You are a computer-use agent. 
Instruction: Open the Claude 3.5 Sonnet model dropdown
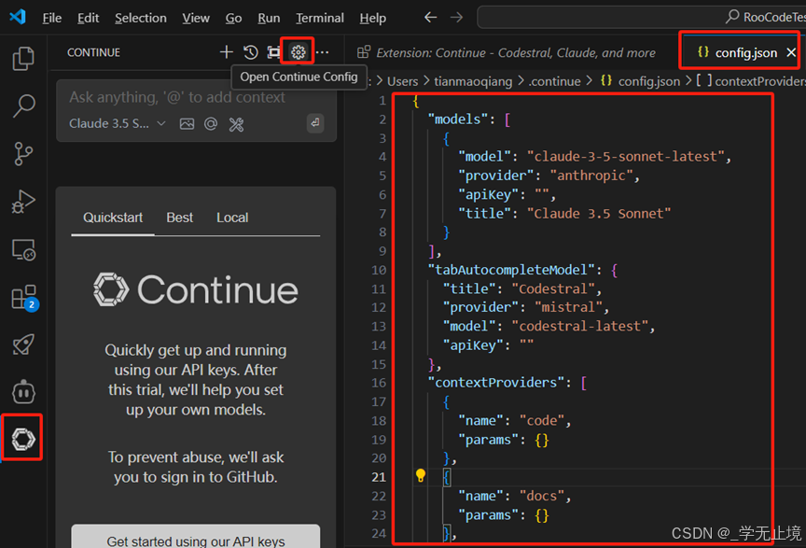click(118, 123)
